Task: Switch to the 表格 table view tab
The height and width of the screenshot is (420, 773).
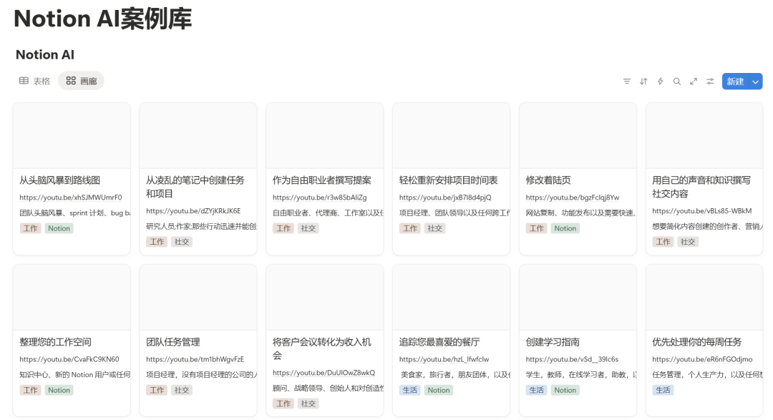Action: pos(34,81)
